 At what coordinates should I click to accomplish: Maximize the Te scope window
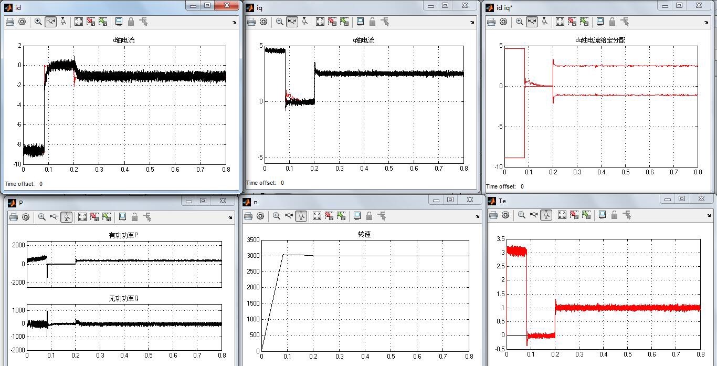click(x=682, y=198)
